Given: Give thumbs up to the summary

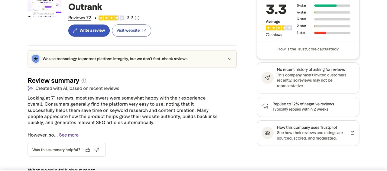Looking at the screenshot, I should click(x=88, y=150).
